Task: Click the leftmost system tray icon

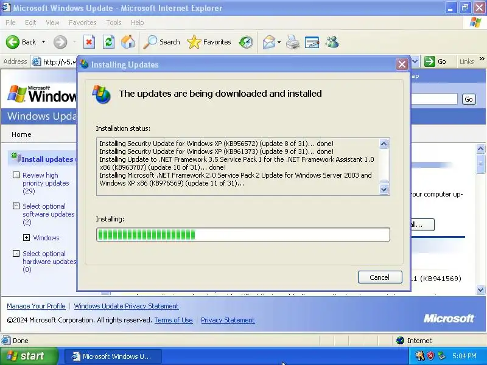Action: pyautogui.click(x=419, y=356)
